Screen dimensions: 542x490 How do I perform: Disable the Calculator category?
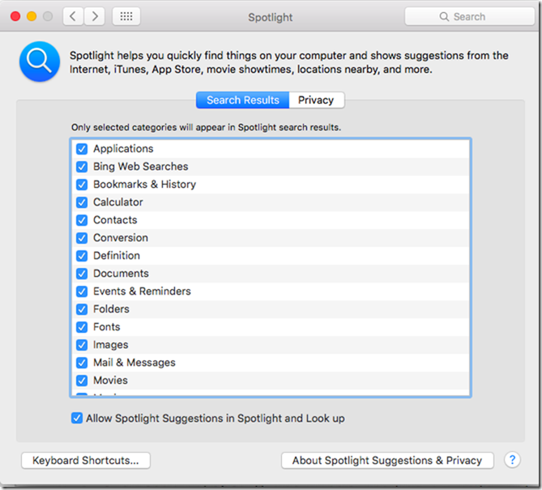pyautogui.click(x=82, y=202)
